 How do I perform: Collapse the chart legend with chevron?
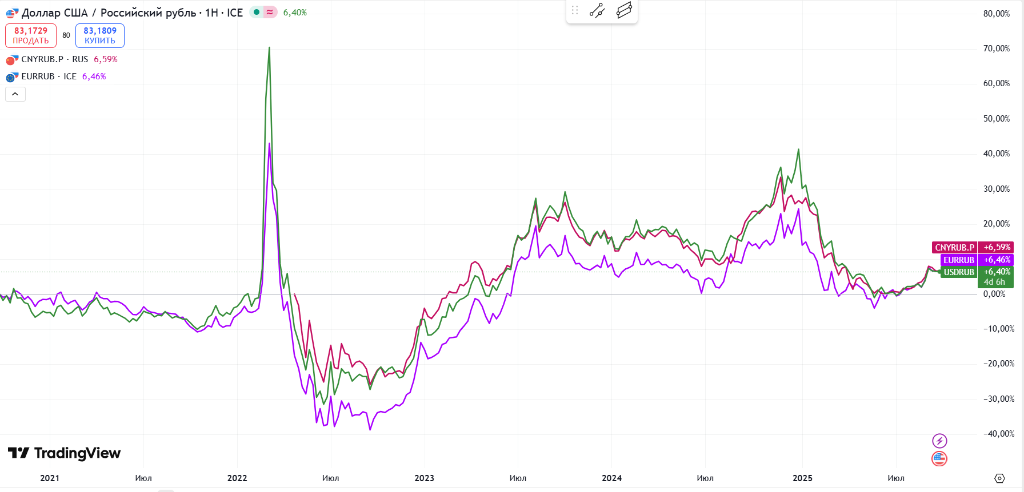(15, 94)
